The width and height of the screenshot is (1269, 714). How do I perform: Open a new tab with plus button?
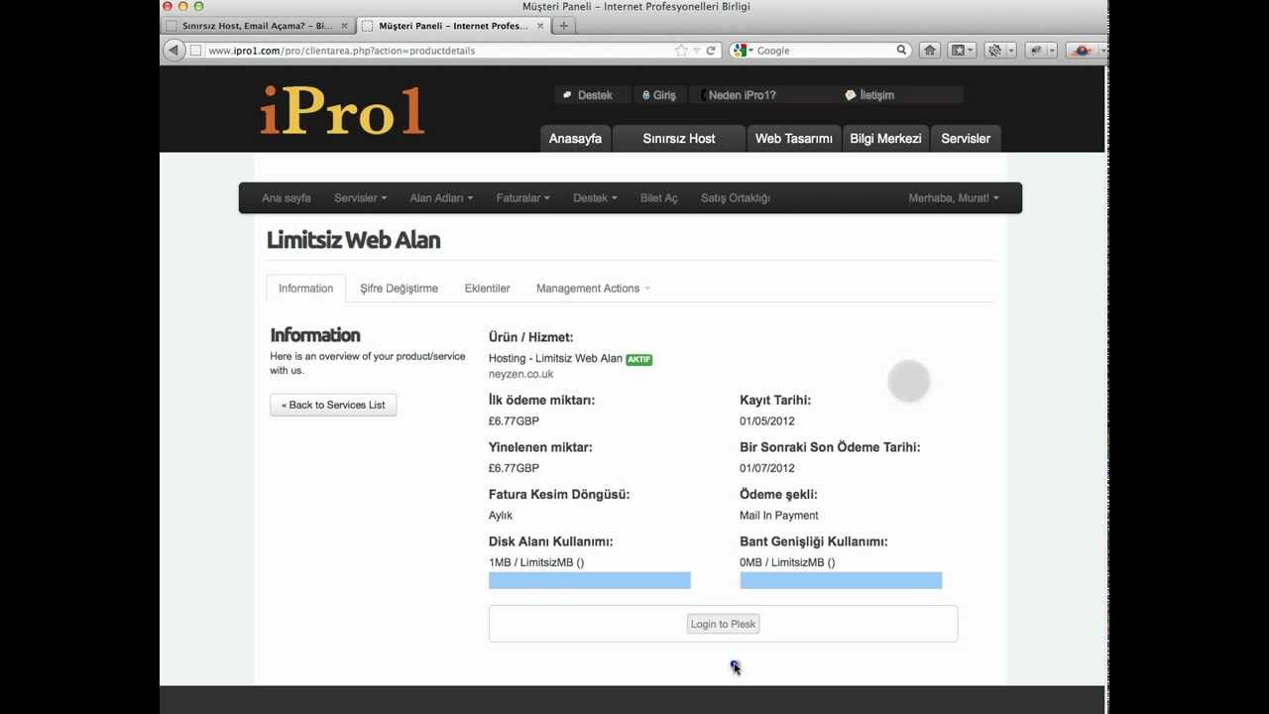coord(563,26)
